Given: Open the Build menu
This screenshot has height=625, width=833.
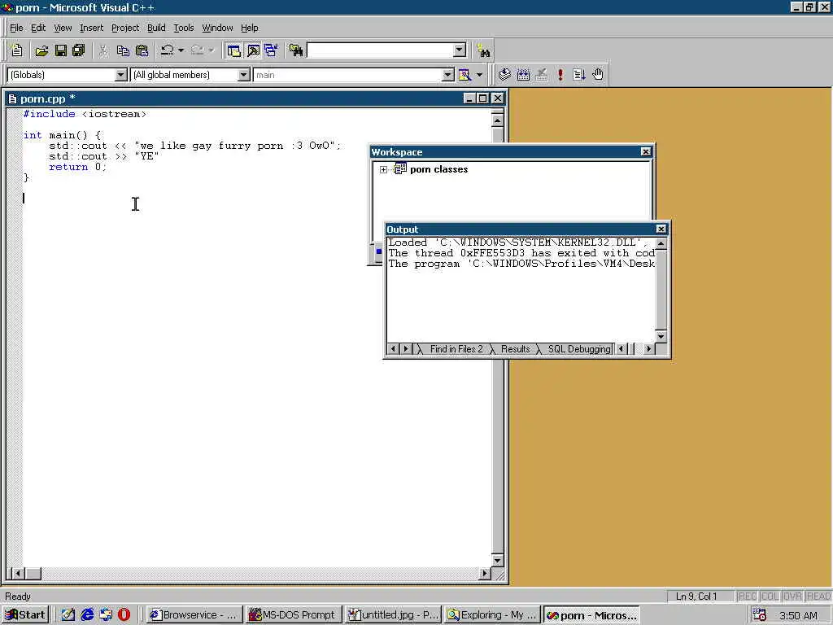Looking at the screenshot, I should pyautogui.click(x=156, y=28).
